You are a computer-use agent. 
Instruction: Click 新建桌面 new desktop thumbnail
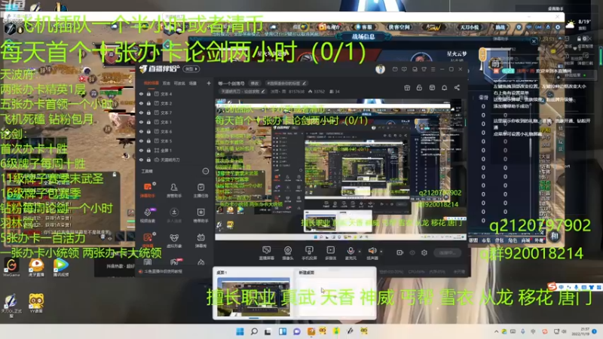(335, 296)
